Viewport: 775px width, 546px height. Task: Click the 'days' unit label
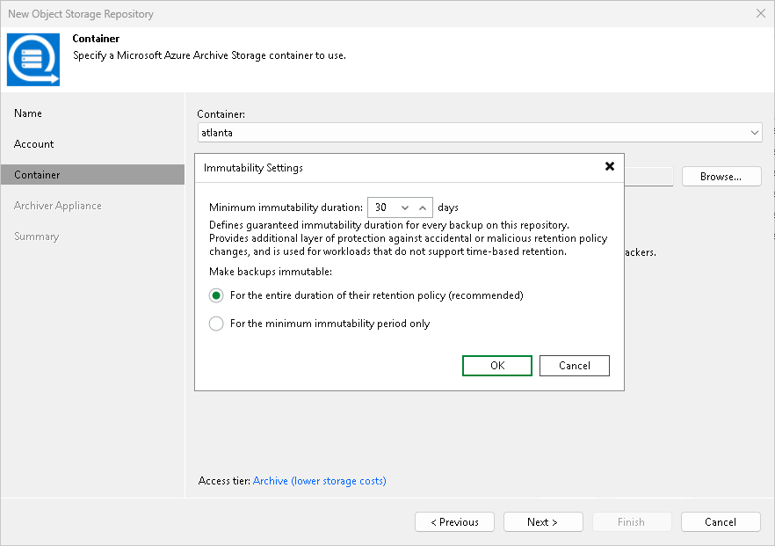[x=448, y=207]
